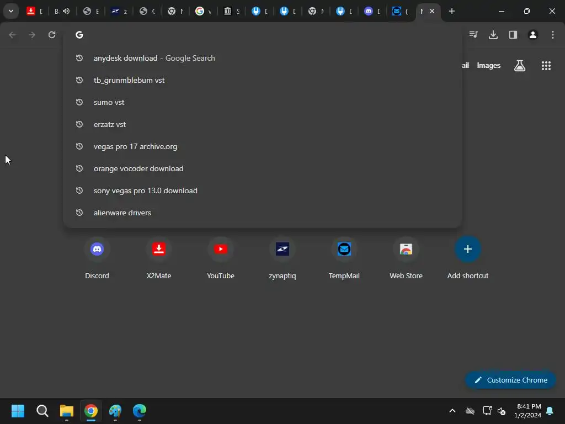Open Windows taskbar search

(42, 411)
